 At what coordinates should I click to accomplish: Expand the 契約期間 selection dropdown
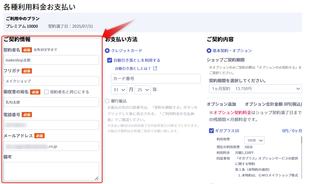[255, 89]
